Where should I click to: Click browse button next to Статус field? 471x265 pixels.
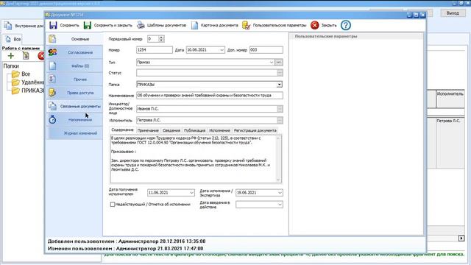coord(280,73)
